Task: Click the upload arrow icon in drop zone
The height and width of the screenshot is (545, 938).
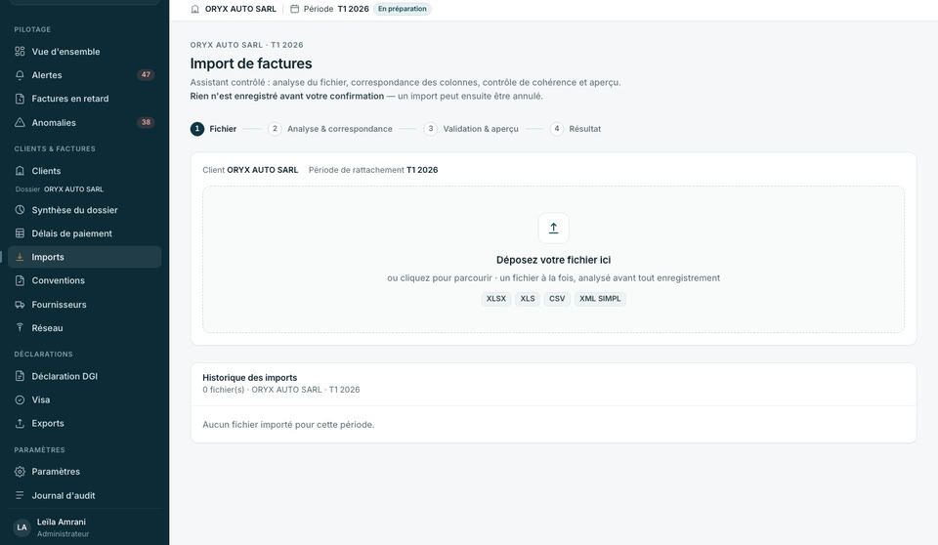Action: tap(553, 228)
